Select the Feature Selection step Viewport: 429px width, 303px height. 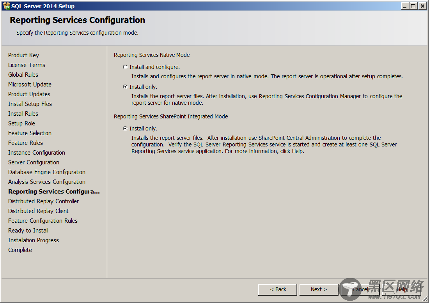pyautogui.click(x=30, y=133)
